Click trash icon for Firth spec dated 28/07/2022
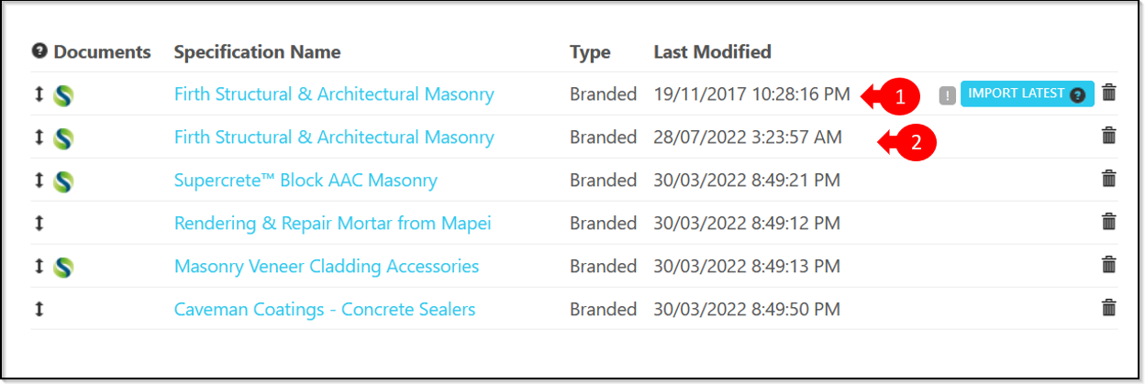This screenshot has height=384, width=1145. point(1109,136)
